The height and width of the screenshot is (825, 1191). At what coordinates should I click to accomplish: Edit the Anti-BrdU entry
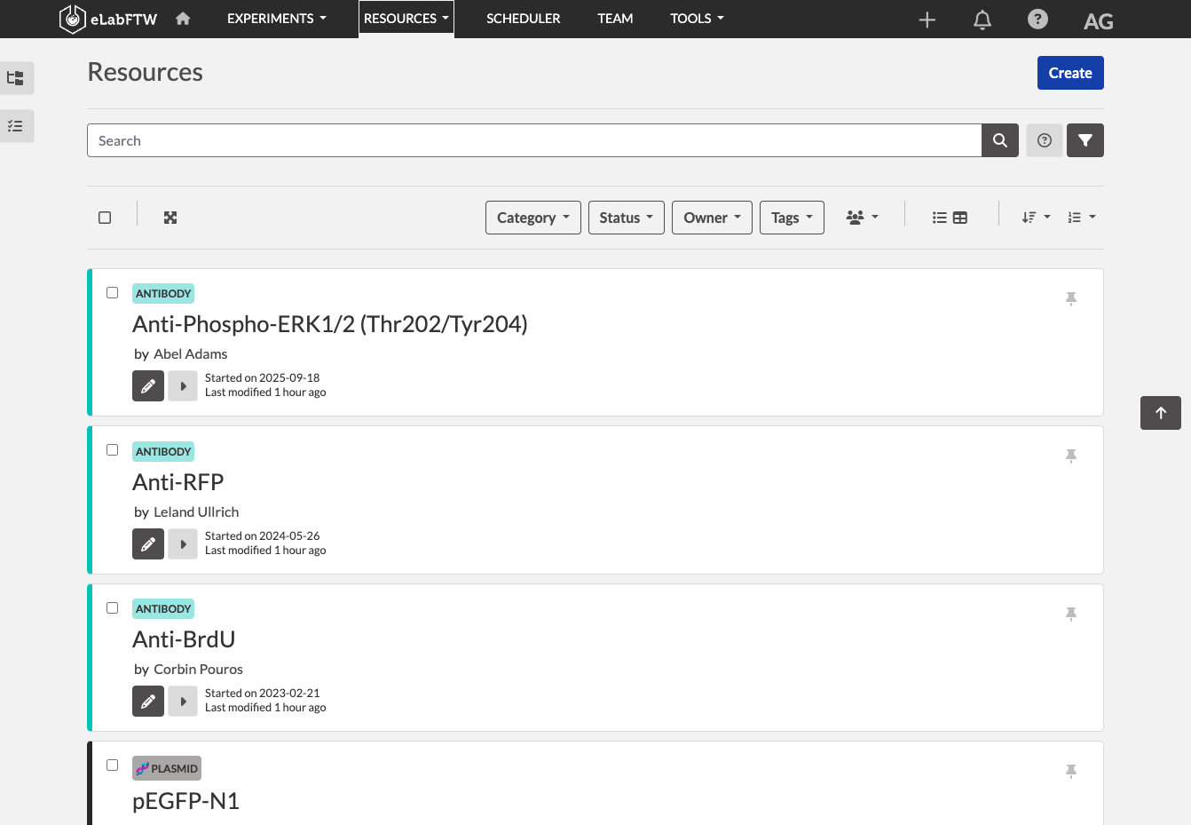click(148, 702)
